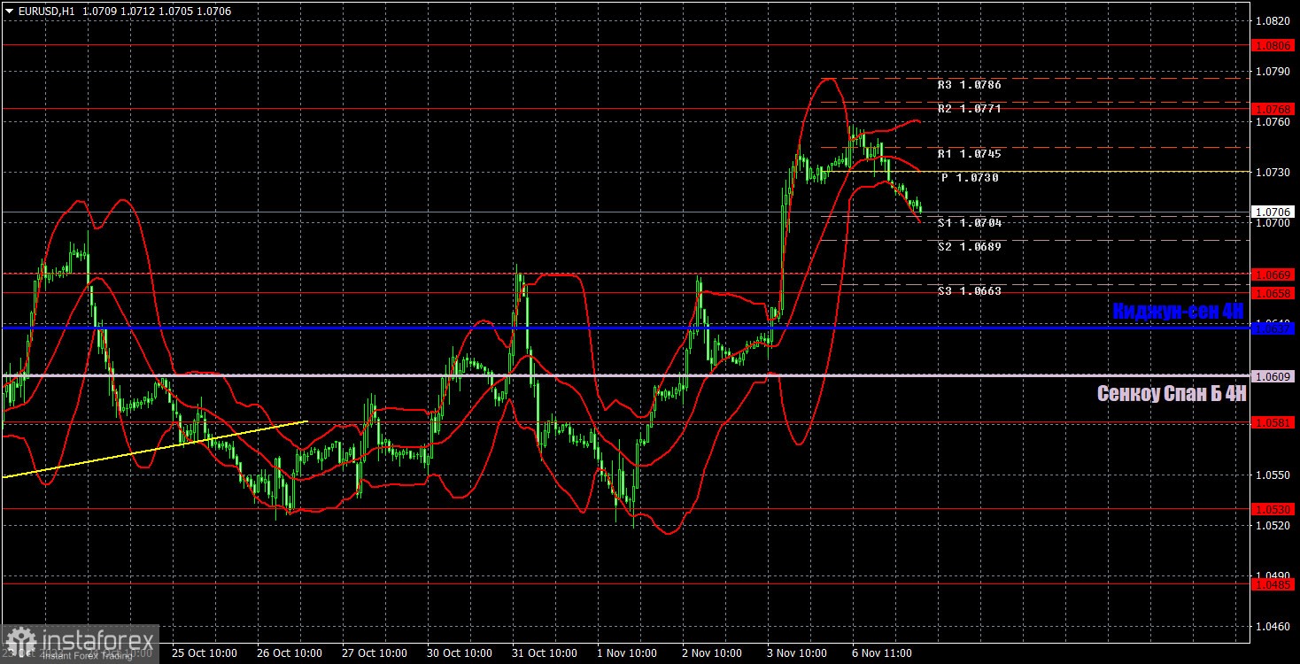
Task: Click the 30 Oct 10:00 time label
Action: (460, 653)
